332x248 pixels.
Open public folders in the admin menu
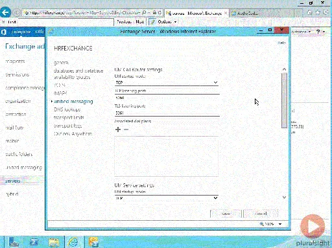[x=19, y=154]
